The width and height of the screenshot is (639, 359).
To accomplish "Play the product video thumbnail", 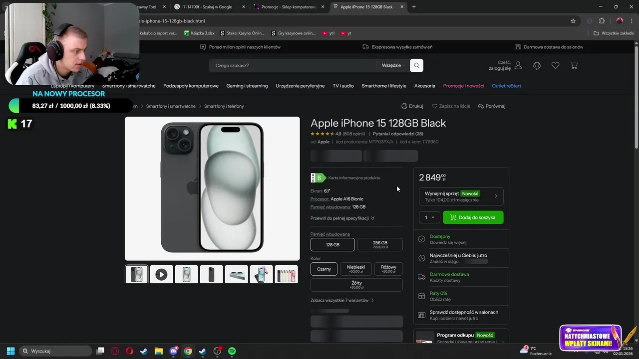I will pyautogui.click(x=161, y=274).
